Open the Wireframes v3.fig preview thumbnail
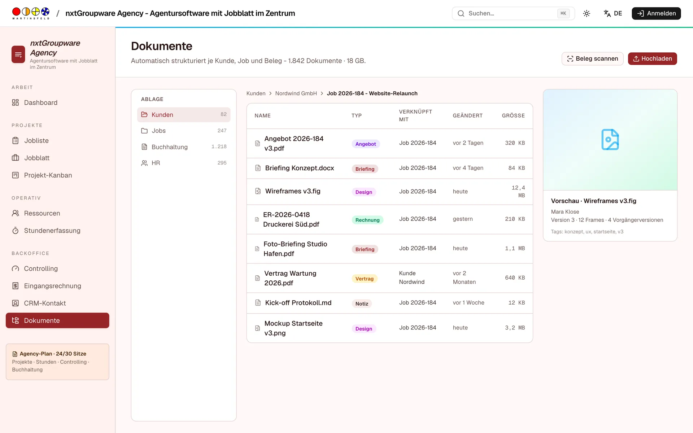693x433 pixels. tap(610, 140)
